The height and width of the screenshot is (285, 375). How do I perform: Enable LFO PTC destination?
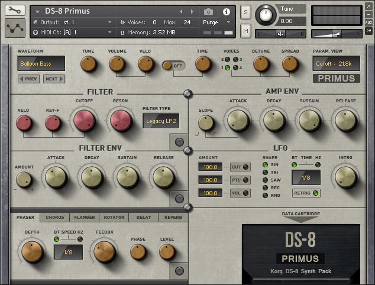[x=240, y=180]
